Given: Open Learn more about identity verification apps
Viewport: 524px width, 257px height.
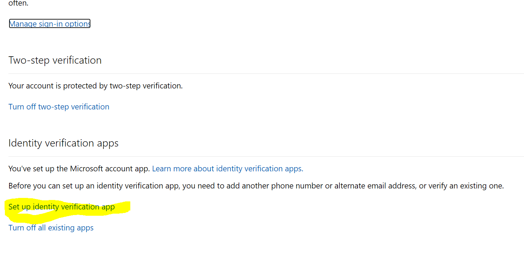Looking at the screenshot, I should coord(228,169).
